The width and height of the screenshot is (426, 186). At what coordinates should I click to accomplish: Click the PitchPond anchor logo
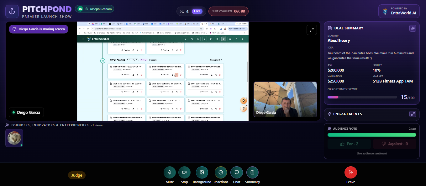(12, 12)
